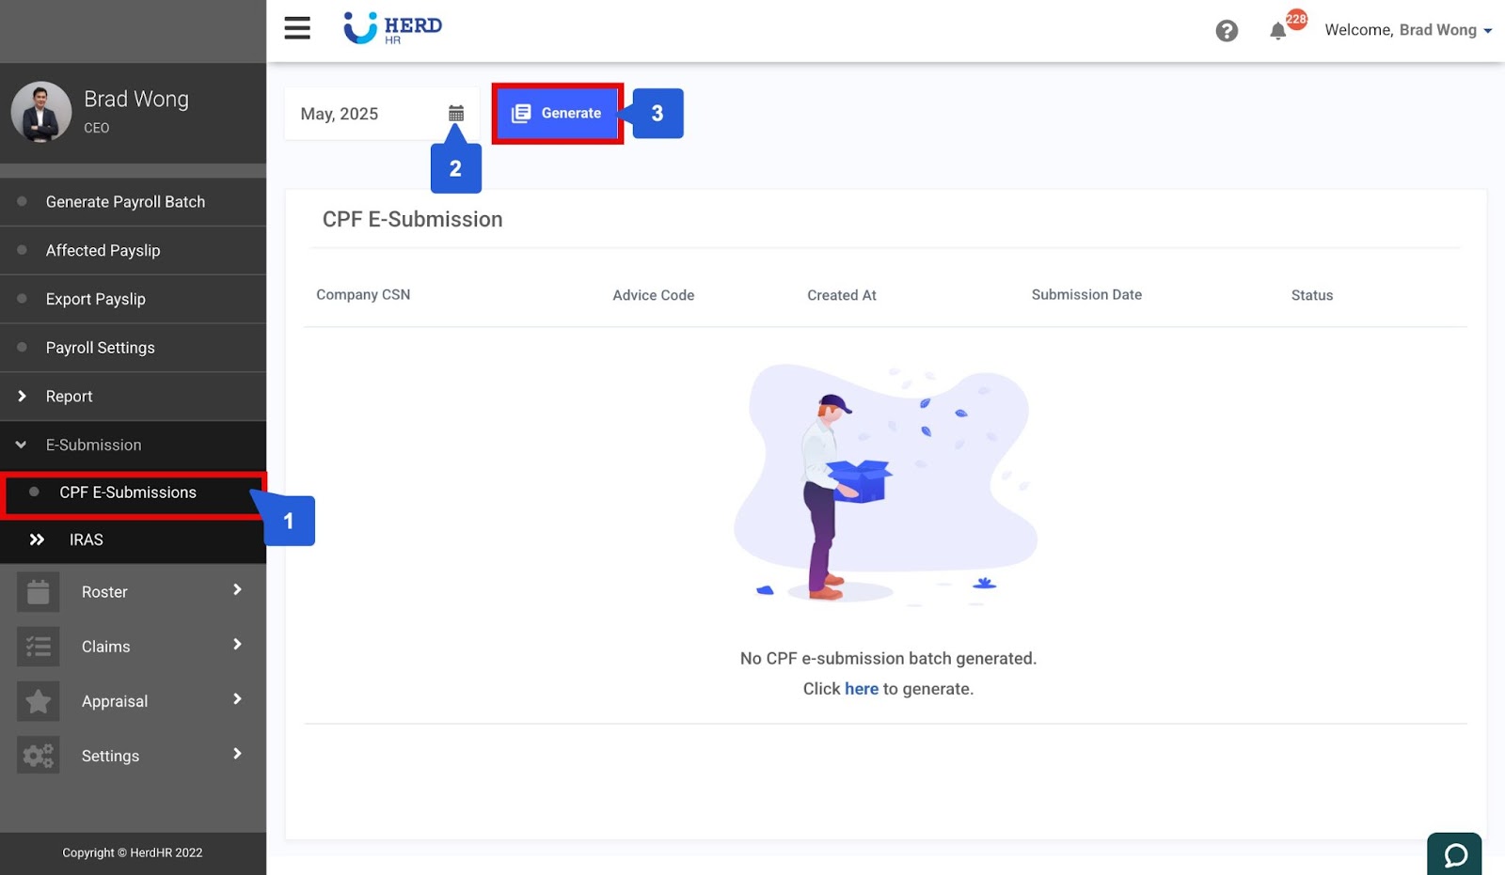Click the calendar icon in date field
The image size is (1505, 875).
[x=456, y=114]
